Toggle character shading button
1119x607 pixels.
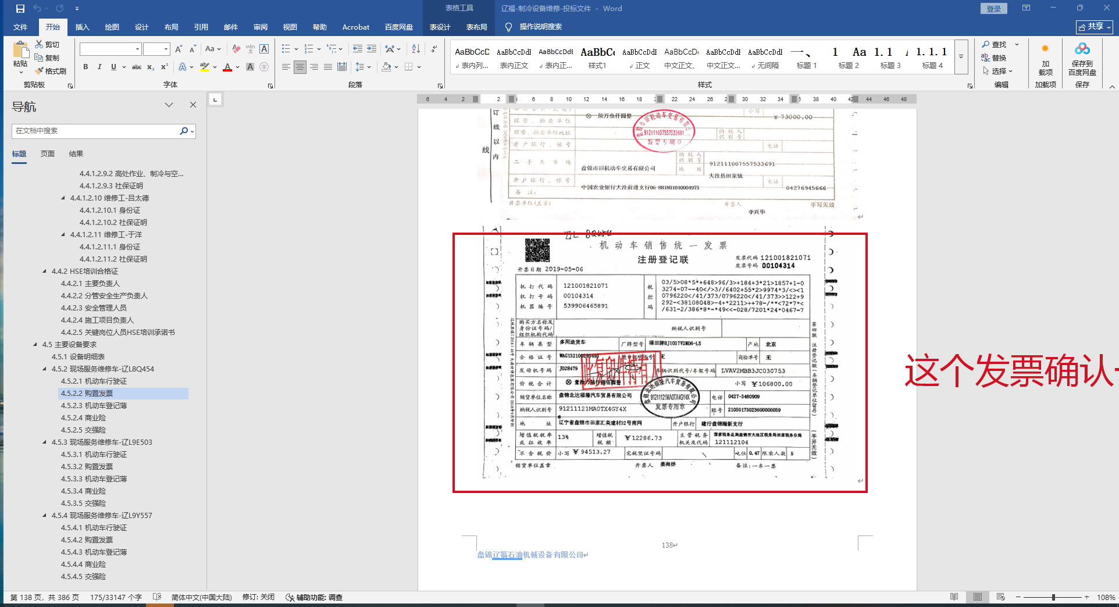pos(250,67)
